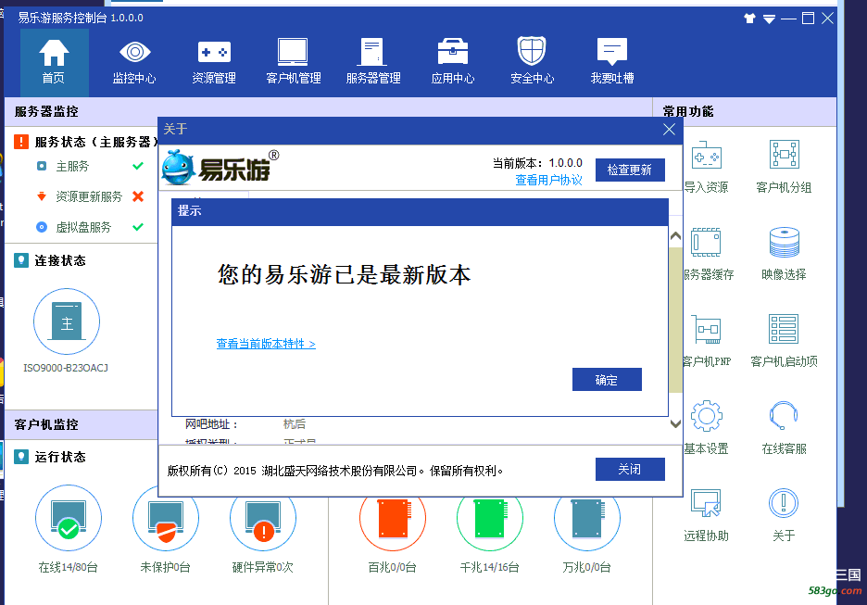Click the 服务状态 warning icon

[21, 142]
